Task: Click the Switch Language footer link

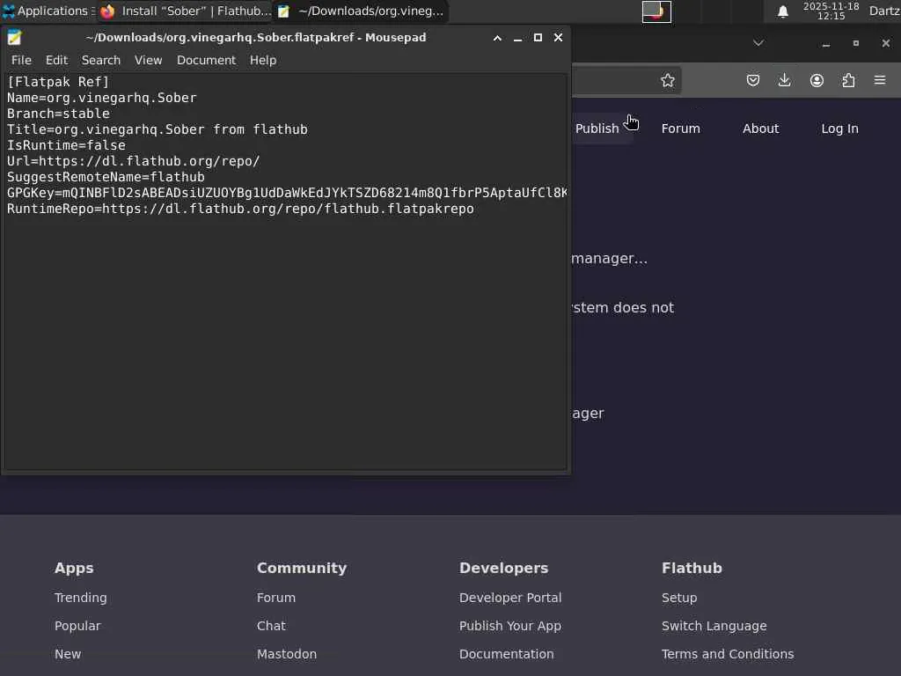Action: point(714,626)
